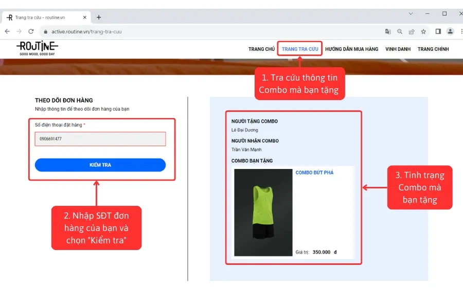Focus the order phone number field
The image size is (463, 308).
100,139
